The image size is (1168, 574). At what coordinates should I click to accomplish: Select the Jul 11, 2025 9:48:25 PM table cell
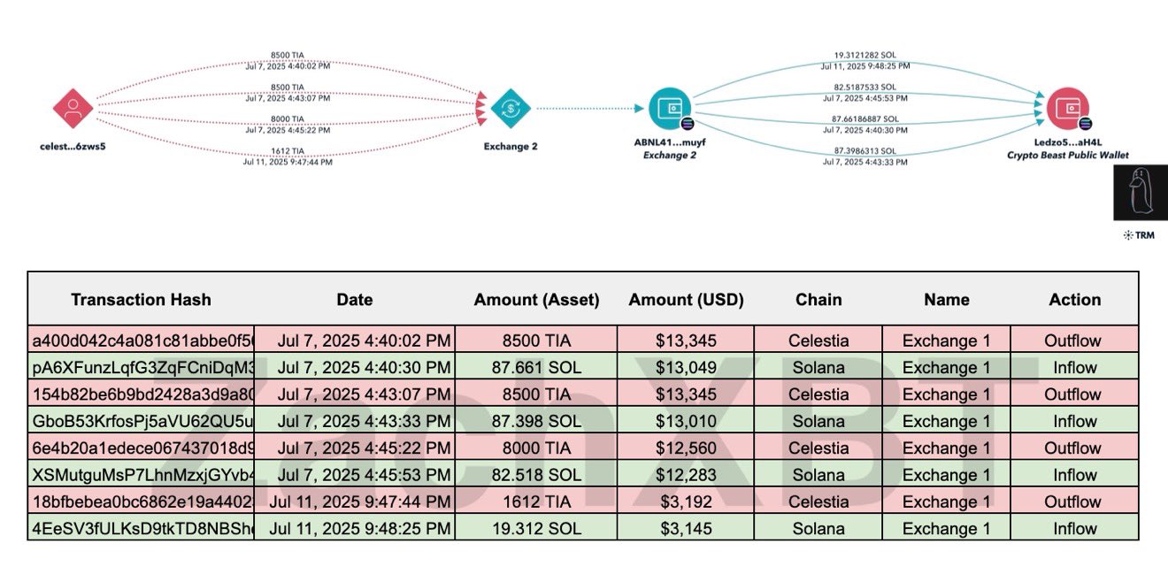click(x=355, y=529)
